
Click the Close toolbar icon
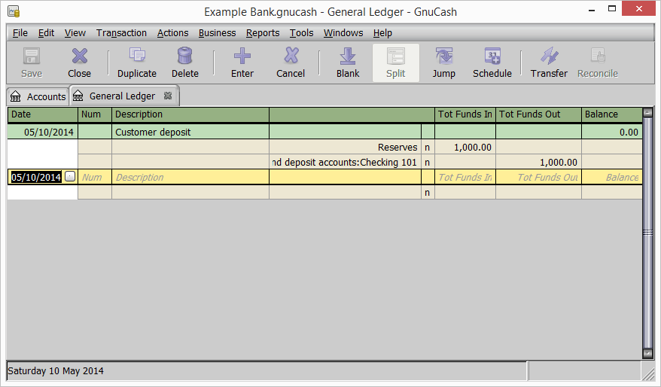point(79,62)
